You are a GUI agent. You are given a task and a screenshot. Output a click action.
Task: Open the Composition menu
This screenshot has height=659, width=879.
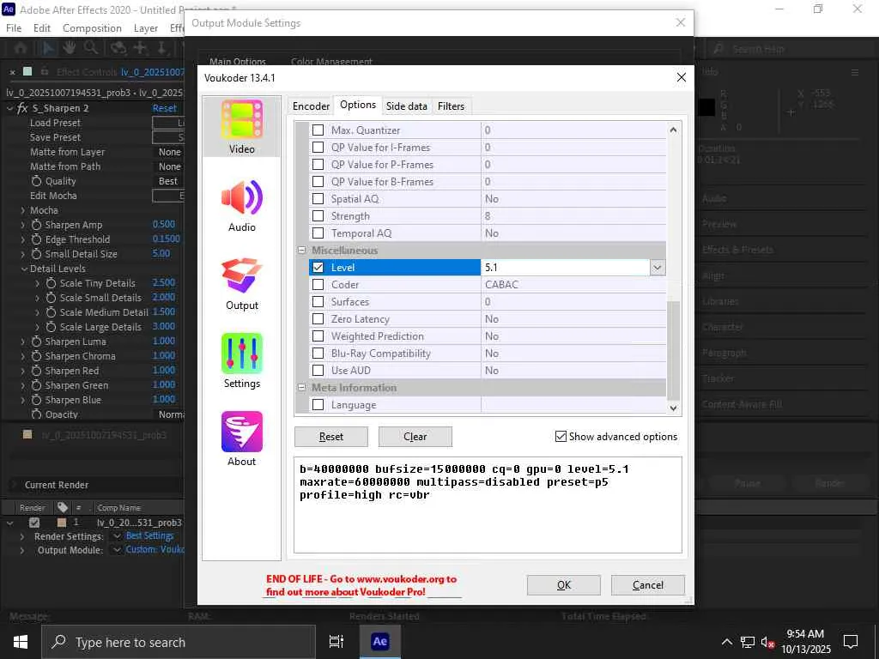92,28
